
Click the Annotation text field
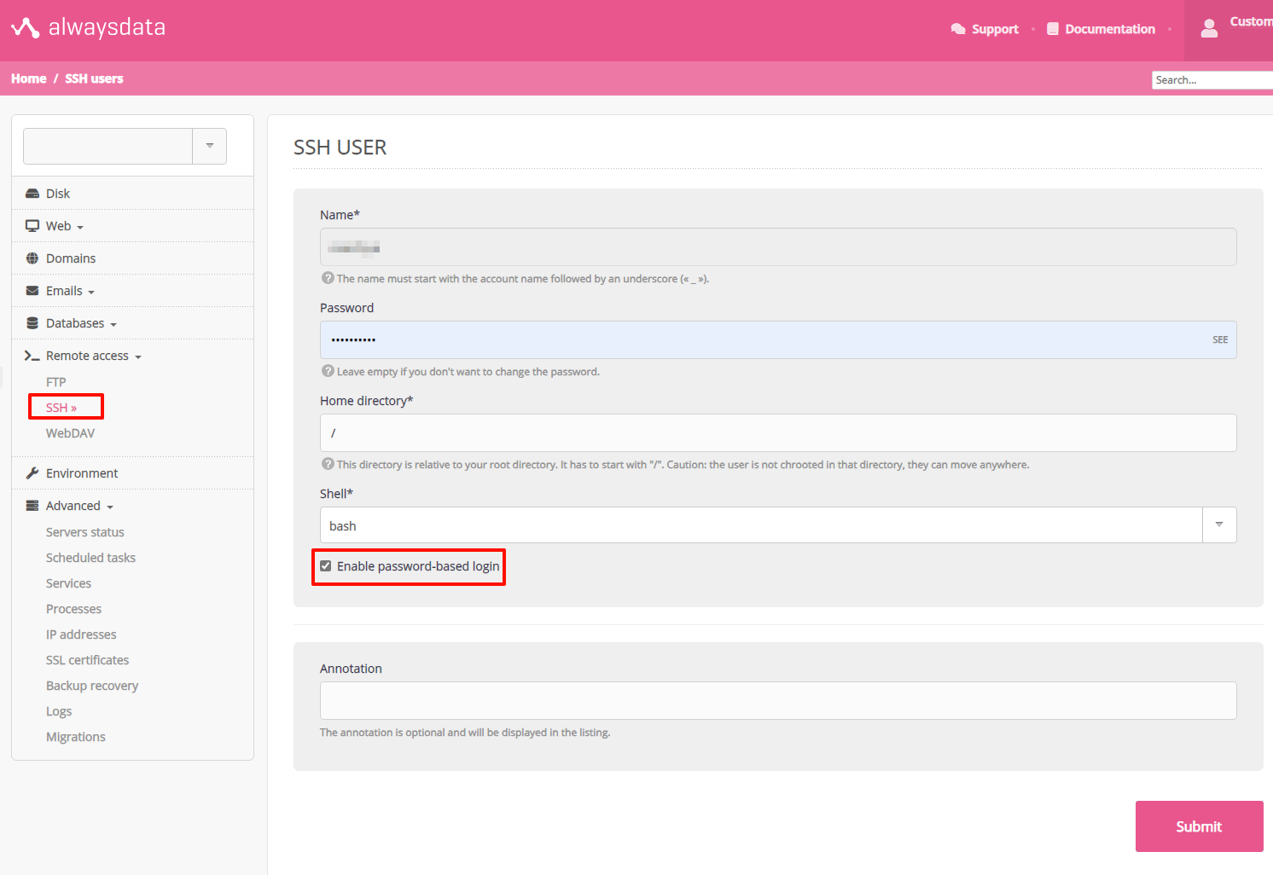pos(778,700)
